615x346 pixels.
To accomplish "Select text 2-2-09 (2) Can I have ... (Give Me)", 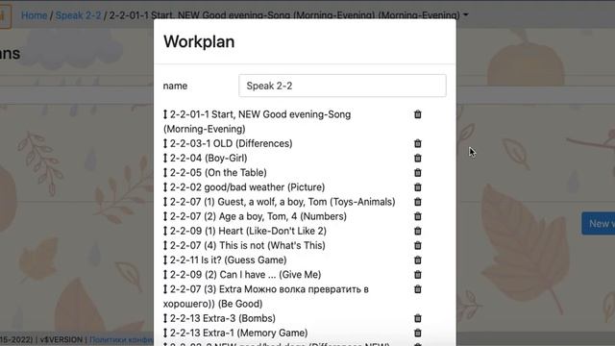I will click(x=246, y=275).
